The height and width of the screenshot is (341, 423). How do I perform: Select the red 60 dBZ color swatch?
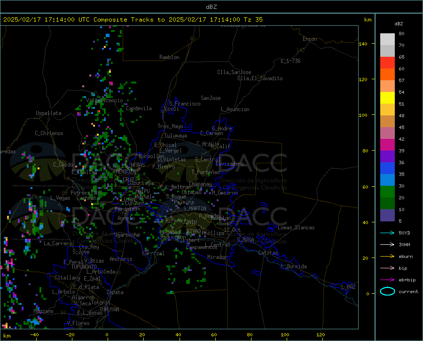coord(387,63)
